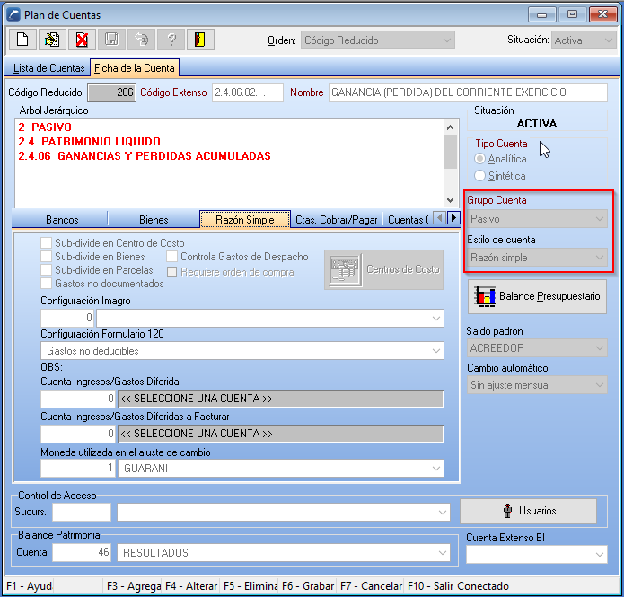The width and height of the screenshot is (624, 597).
Task: Open Balance Presupuestario
Action: pyautogui.click(x=537, y=296)
